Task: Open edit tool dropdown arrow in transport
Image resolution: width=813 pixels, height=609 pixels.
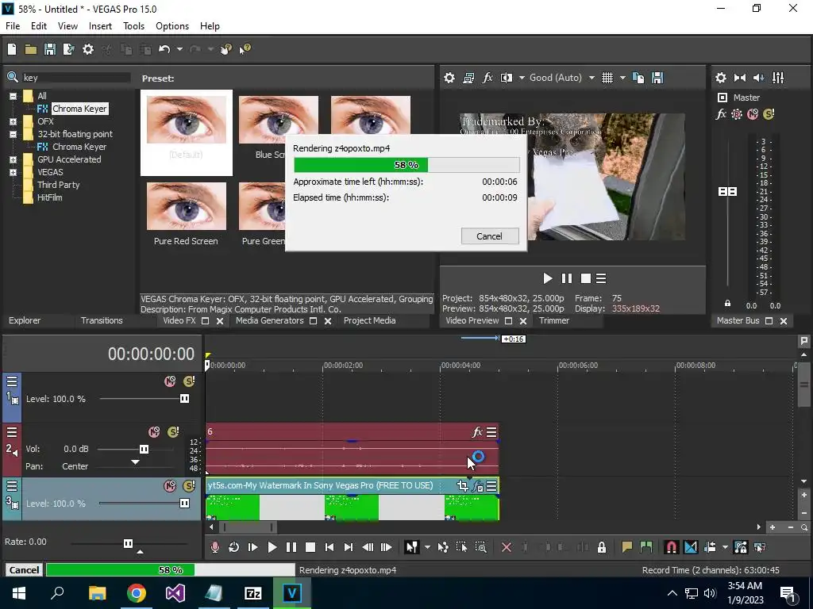Action: [426, 547]
